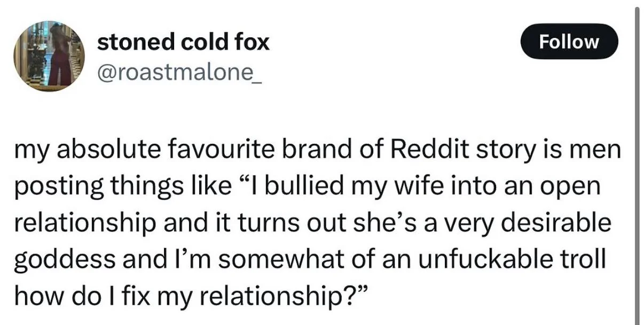This screenshot has width=644, height=325.
Task: Click the word "absolute" in the first line
Action: point(91,150)
